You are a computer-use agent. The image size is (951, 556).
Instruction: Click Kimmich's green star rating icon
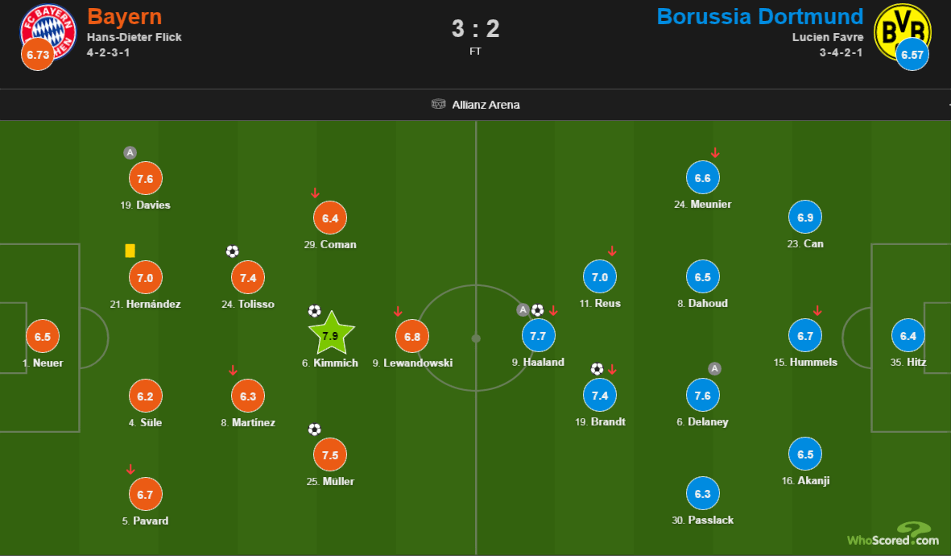(x=331, y=334)
